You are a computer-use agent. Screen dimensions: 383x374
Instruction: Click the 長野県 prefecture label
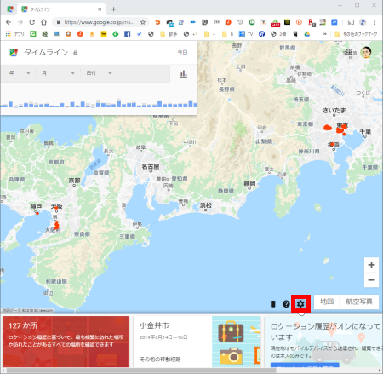(226, 89)
